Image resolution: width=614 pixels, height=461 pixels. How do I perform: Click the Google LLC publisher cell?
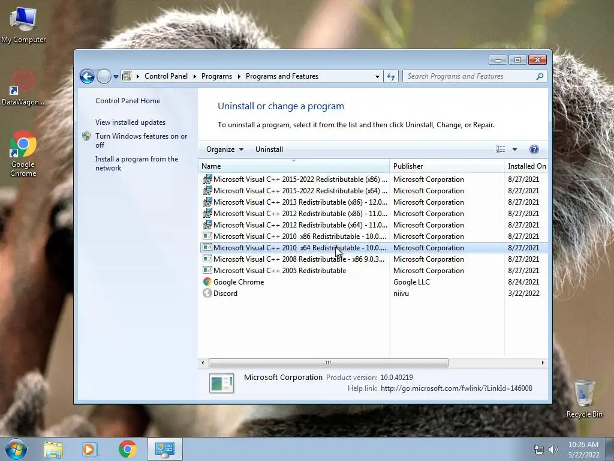click(411, 282)
